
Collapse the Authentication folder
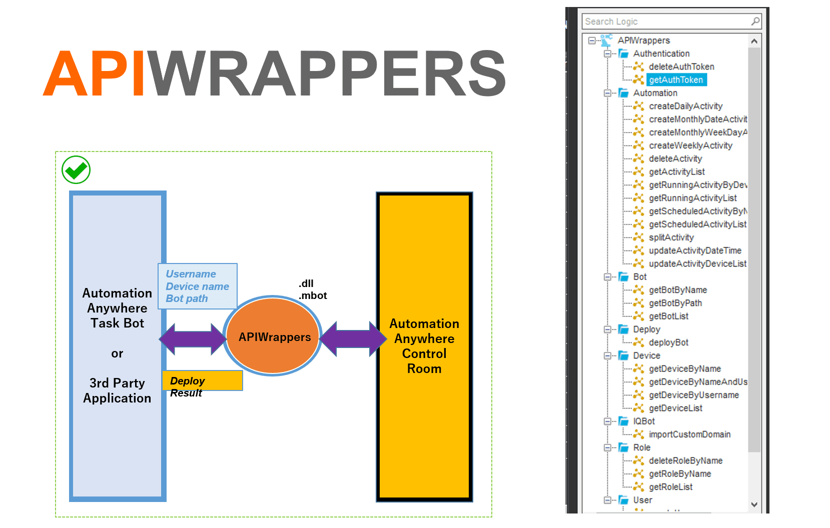pyautogui.click(x=607, y=53)
